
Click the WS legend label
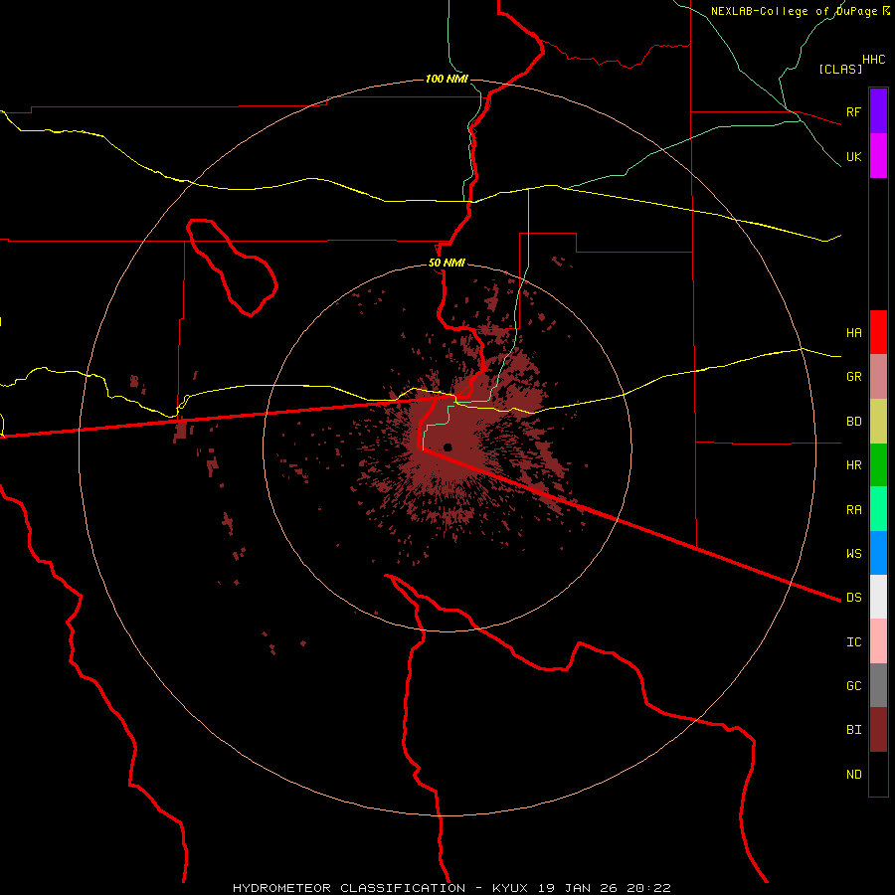(853, 554)
